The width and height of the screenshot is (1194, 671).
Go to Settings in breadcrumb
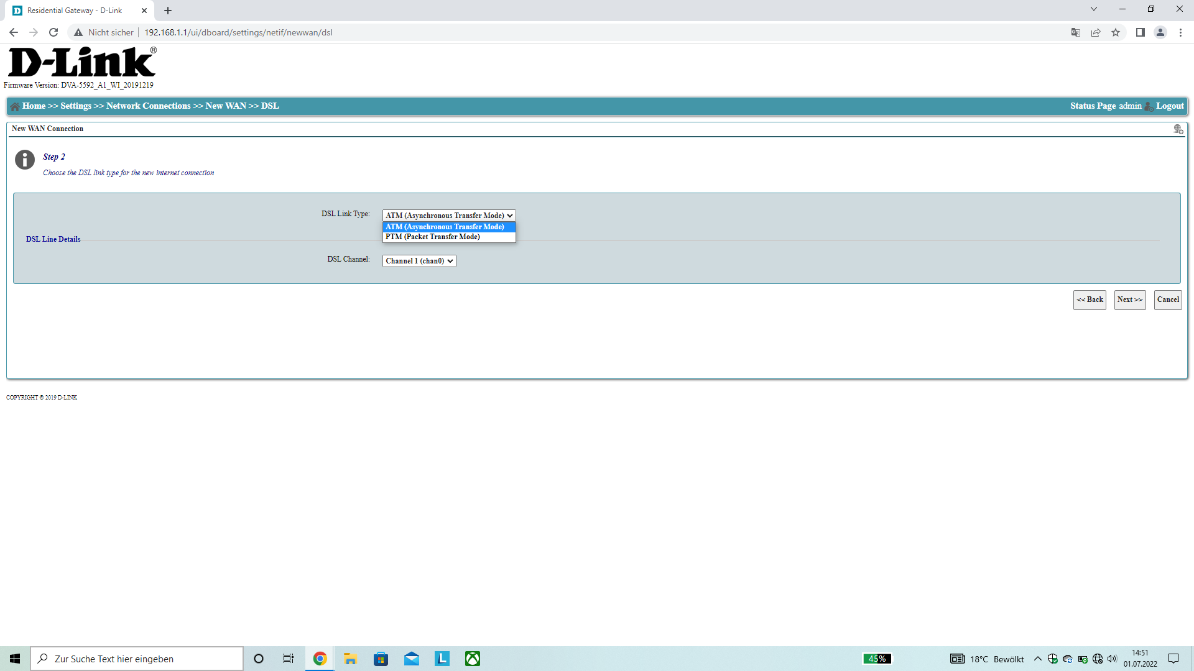[76, 106]
